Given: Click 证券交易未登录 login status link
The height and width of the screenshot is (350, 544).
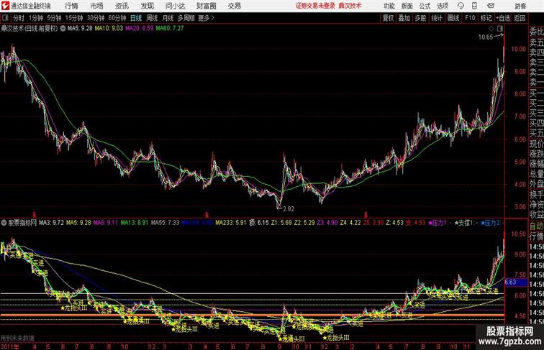Looking at the screenshot, I should (316, 6).
